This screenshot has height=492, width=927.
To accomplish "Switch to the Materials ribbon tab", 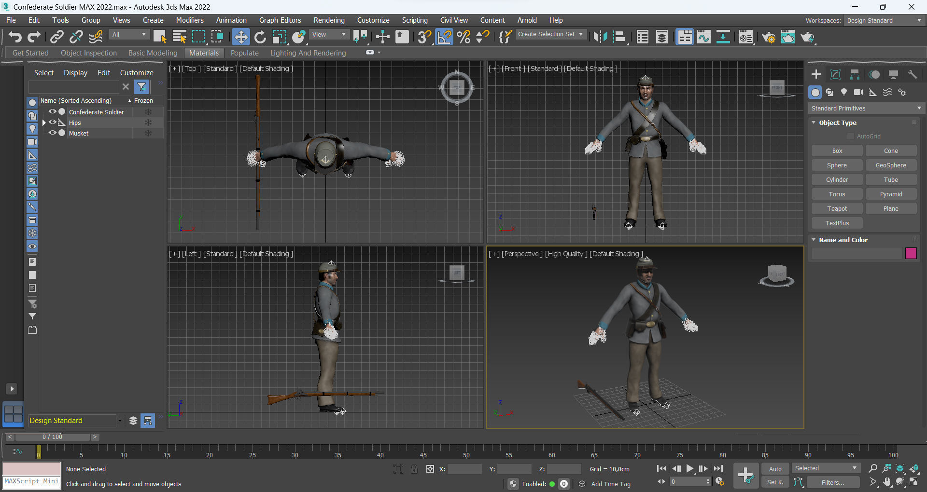I will point(204,53).
